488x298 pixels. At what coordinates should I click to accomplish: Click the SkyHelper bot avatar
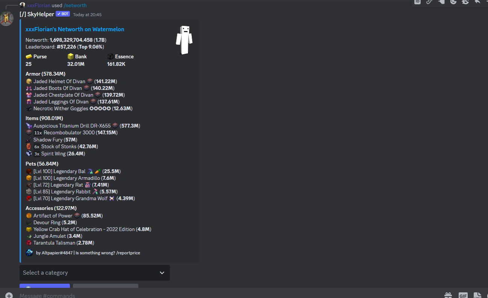[6, 18]
